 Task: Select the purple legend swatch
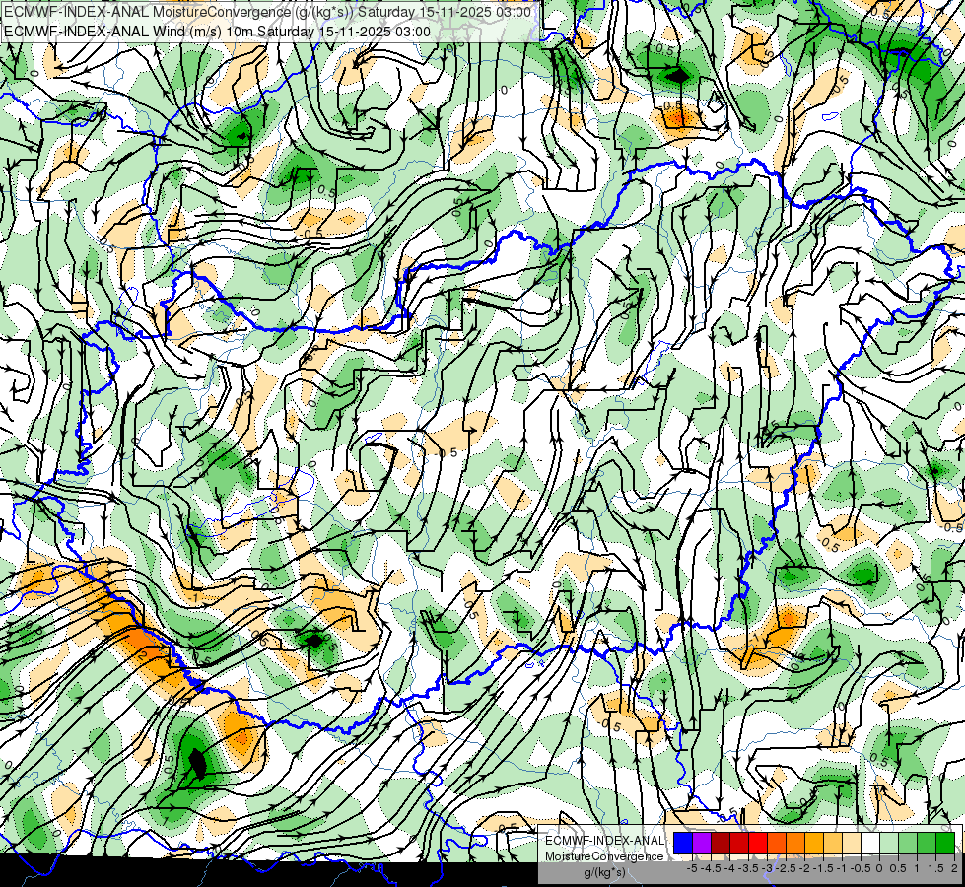[702, 844]
